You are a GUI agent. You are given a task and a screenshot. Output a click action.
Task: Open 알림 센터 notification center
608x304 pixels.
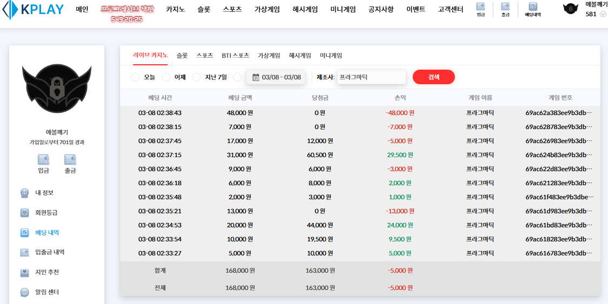point(47,292)
